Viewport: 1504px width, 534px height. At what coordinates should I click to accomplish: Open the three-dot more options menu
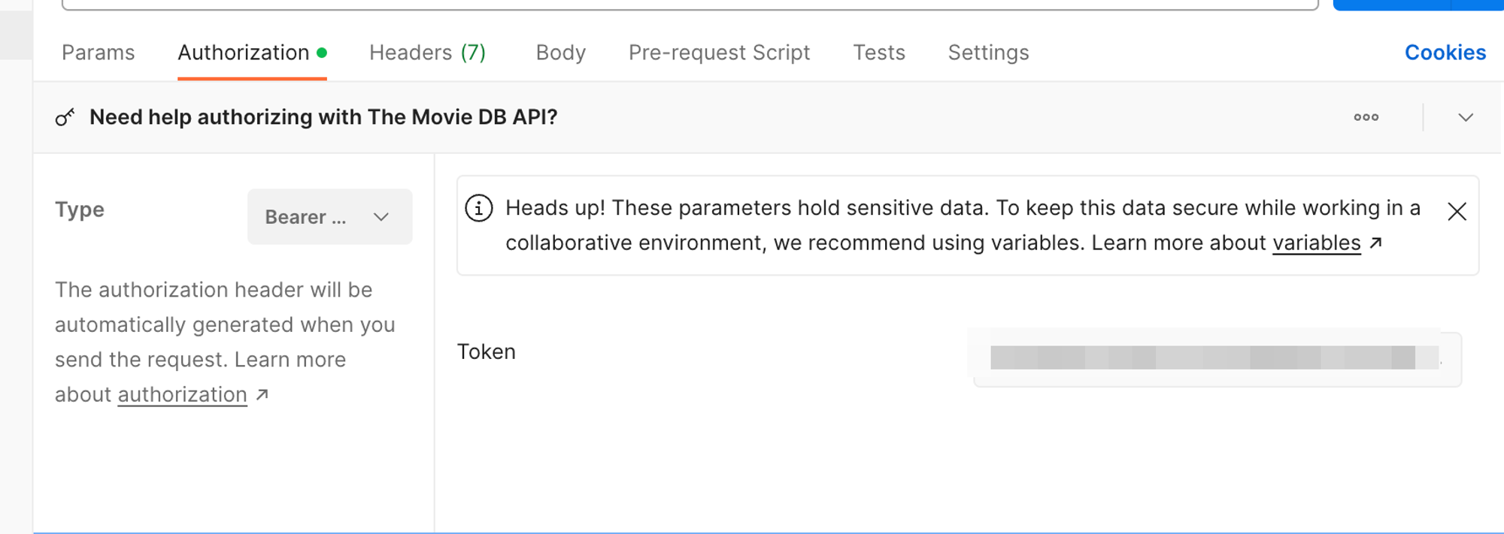coord(1366,117)
